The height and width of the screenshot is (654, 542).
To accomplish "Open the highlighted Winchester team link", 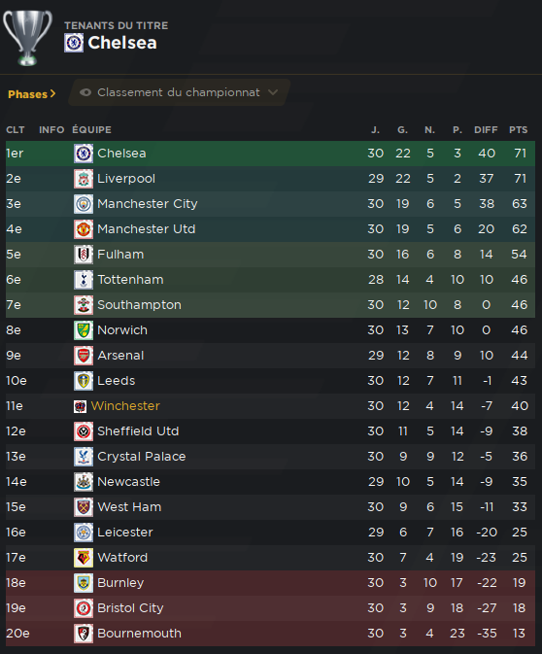I will [125, 406].
